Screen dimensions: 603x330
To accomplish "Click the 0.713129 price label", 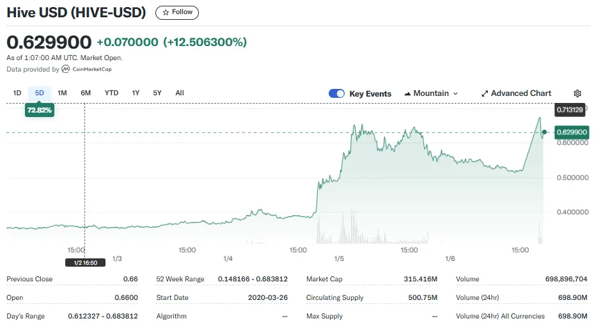I will [x=570, y=109].
